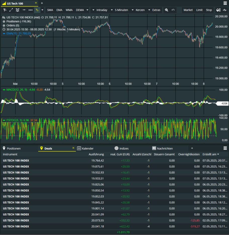Open the Extras dropdown
This screenshot has width=229, height=235.
tap(154, 10)
